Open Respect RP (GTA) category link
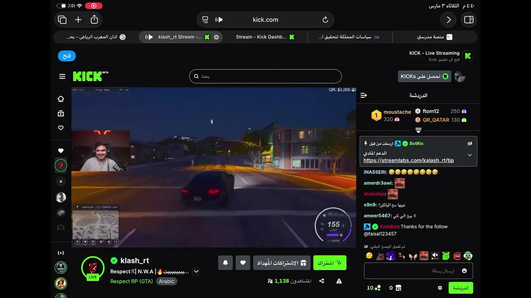This screenshot has width=531, height=298. 132,281
